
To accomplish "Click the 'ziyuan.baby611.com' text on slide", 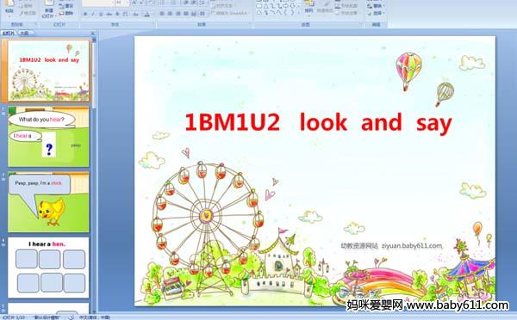I will tap(412, 246).
